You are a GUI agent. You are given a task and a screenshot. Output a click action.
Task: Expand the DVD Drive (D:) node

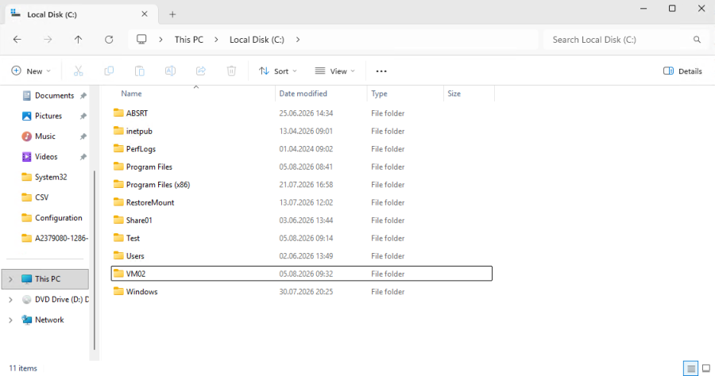[x=10, y=300]
